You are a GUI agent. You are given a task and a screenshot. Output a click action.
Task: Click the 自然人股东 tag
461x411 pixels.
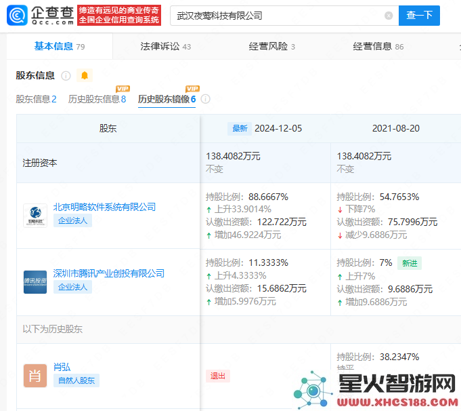(76, 380)
